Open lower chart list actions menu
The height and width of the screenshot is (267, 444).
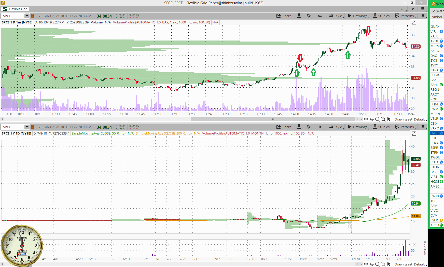tap(422, 127)
